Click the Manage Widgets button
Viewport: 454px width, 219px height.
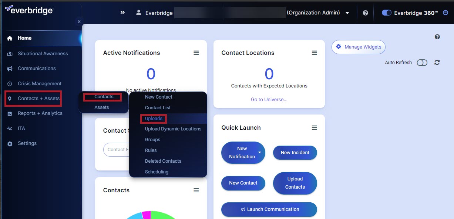pos(359,47)
